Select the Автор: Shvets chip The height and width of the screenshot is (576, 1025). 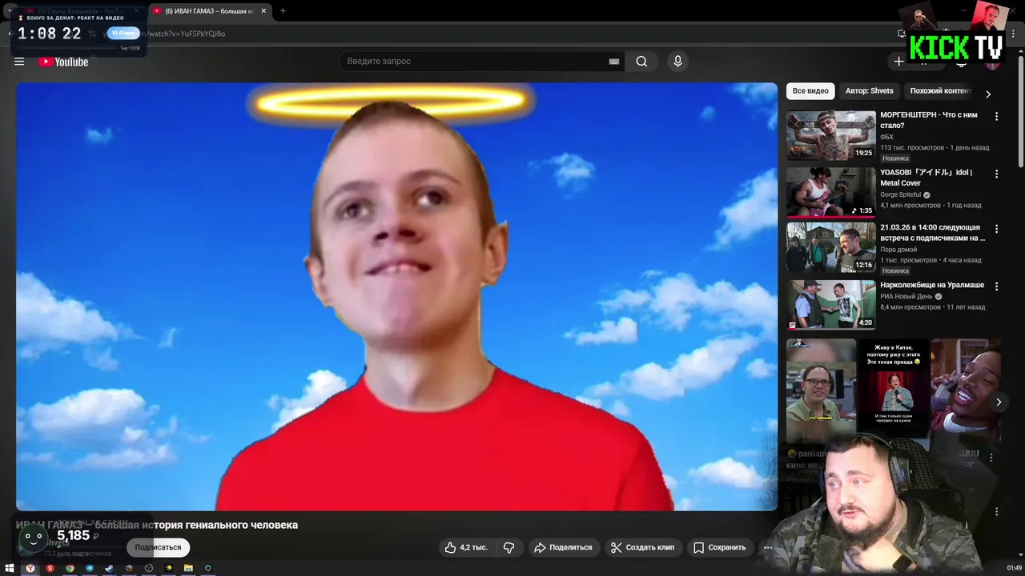(869, 91)
